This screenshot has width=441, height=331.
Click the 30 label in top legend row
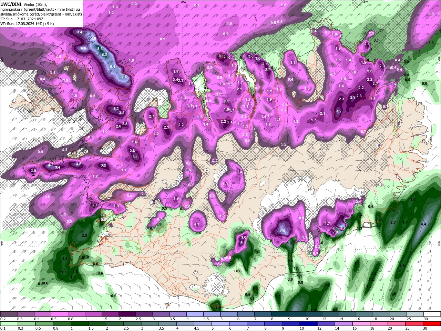tap(425, 319)
